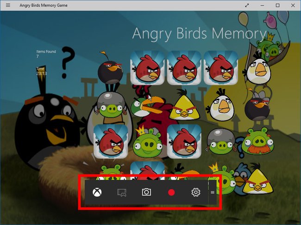Image resolution: width=301 pixels, height=225 pixels.
Task: Click yellow bird card beside toucan bird
Action: pos(184,105)
